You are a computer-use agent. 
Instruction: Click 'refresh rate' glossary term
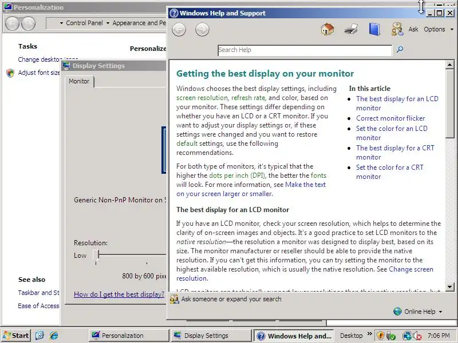[248, 98]
